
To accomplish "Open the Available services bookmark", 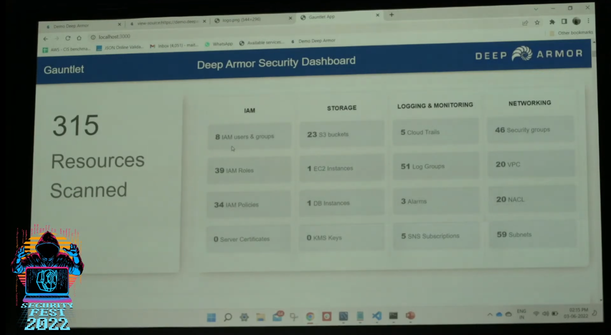I will point(262,43).
